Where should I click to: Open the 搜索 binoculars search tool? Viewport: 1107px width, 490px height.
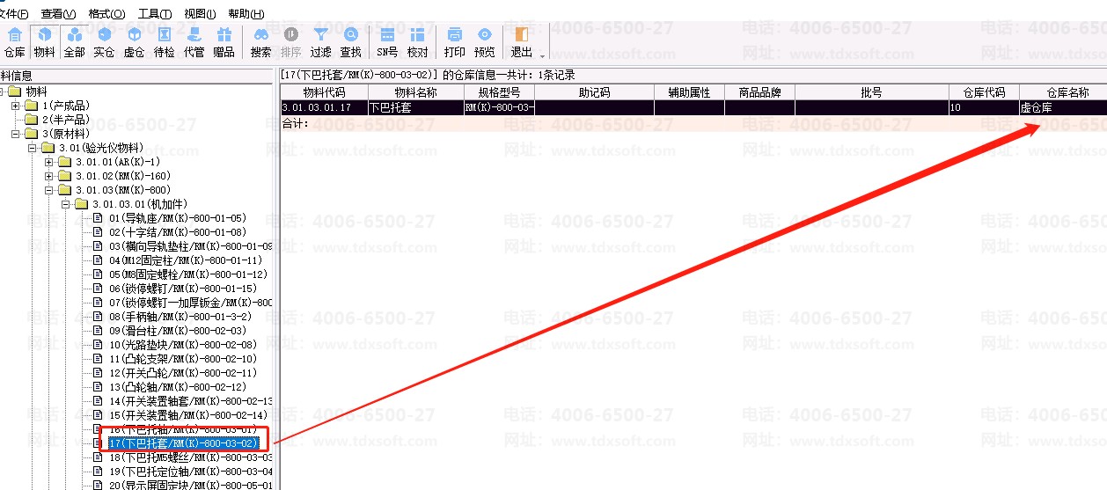(x=261, y=42)
